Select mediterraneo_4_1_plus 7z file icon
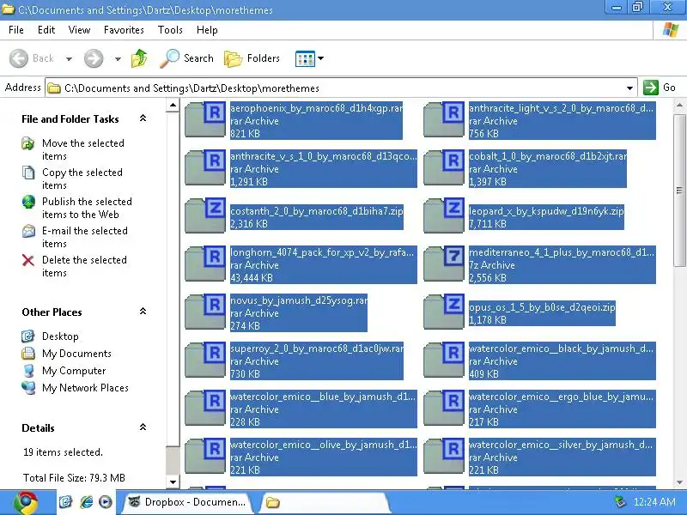This screenshot has height=515, width=687. pyautogui.click(x=444, y=264)
